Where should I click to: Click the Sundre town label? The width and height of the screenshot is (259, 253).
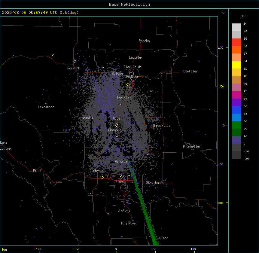[x=88, y=117]
